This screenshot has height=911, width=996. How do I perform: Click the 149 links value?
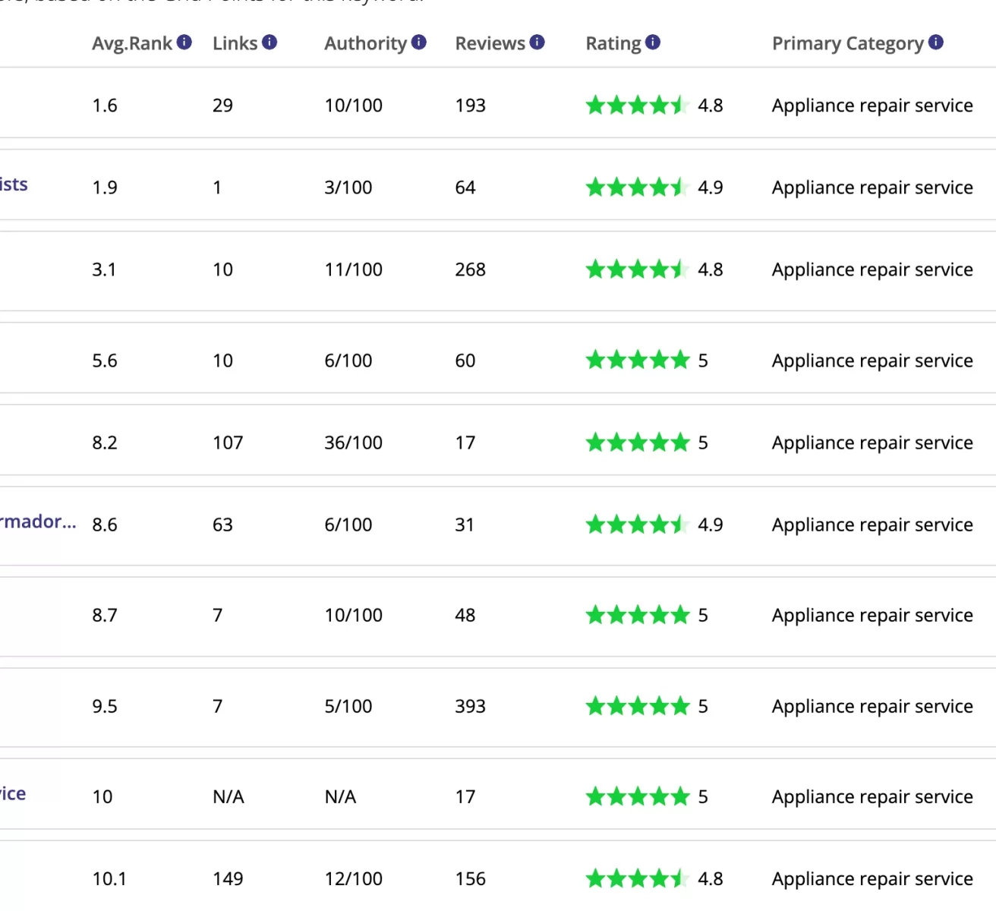pyautogui.click(x=228, y=879)
